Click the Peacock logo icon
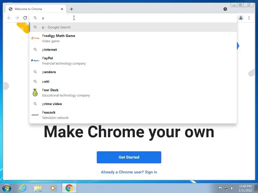Image resolution: width=258 pixels, height=193 pixels. [35, 115]
